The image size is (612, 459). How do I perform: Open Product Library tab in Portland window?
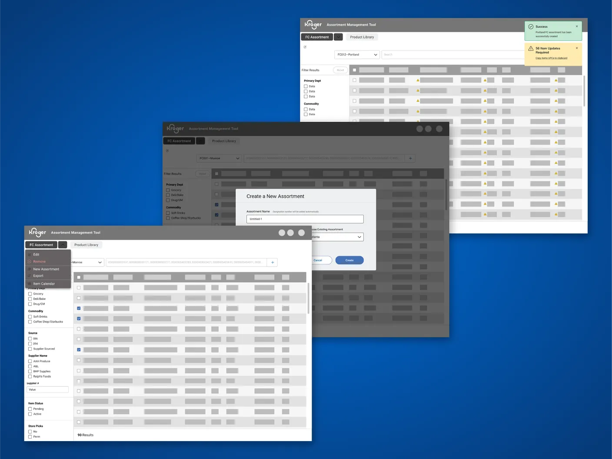[x=362, y=37]
